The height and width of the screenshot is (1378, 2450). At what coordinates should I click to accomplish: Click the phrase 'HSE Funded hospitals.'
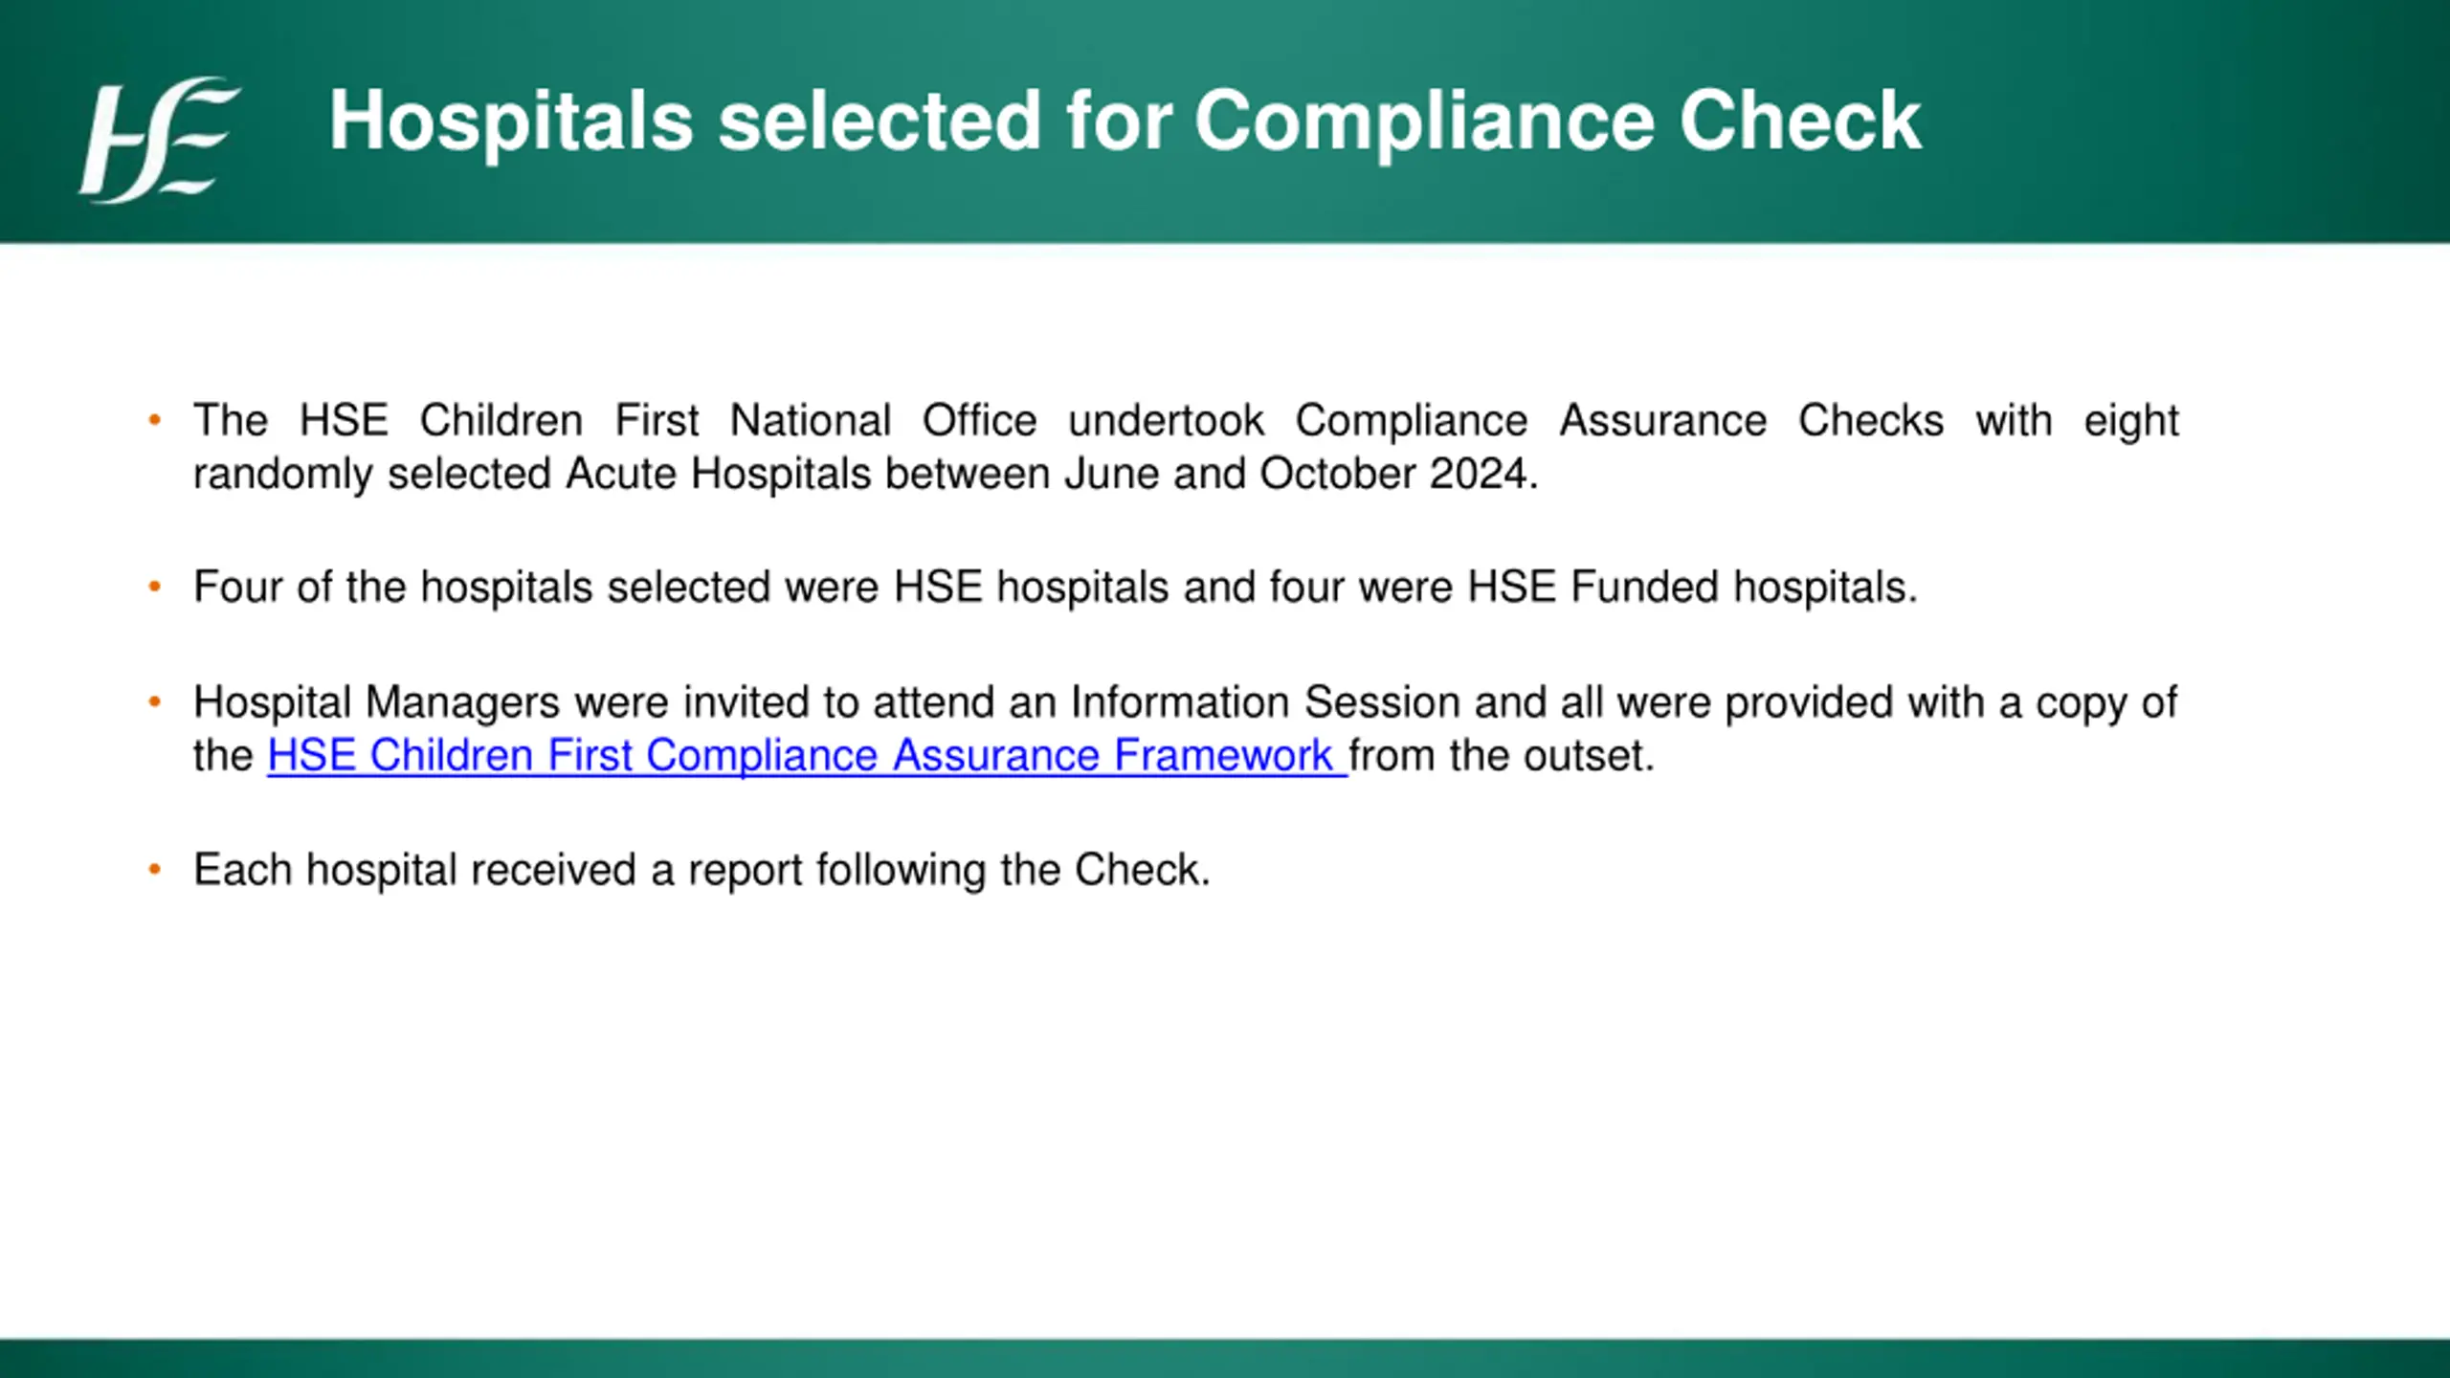[1693, 588]
